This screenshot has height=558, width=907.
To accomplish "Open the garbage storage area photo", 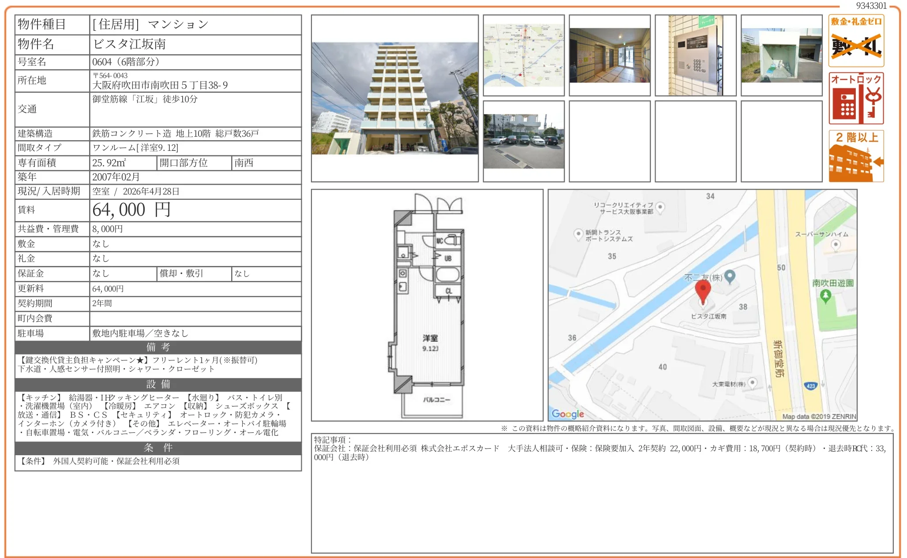I will (x=781, y=56).
